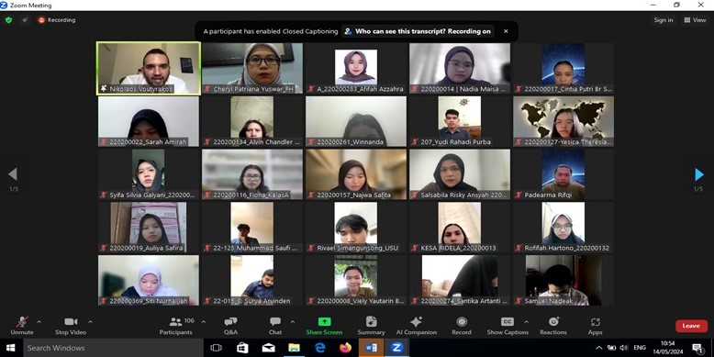Select Muhammad Saufi video tile
This screenshot has width=714, height=357.
point(252,228)
